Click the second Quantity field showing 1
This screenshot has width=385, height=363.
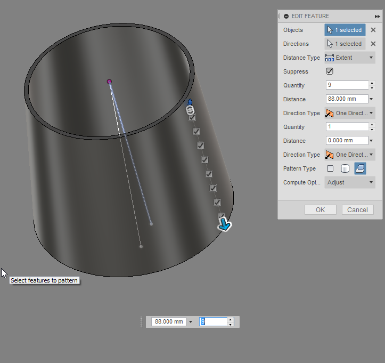tap(347, 126)
